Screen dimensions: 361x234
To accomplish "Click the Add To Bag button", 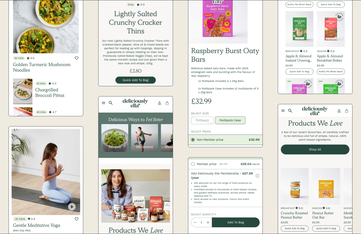I will [x=236, y=222].
